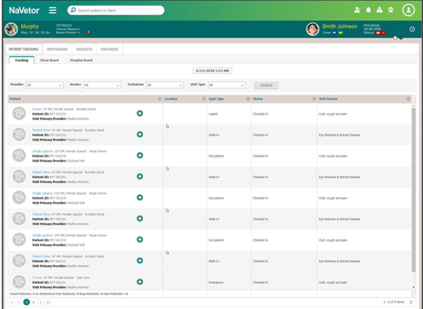Open the Visit Type dropdown
This screenshot has width=423, height=309.
click(226, 85)
